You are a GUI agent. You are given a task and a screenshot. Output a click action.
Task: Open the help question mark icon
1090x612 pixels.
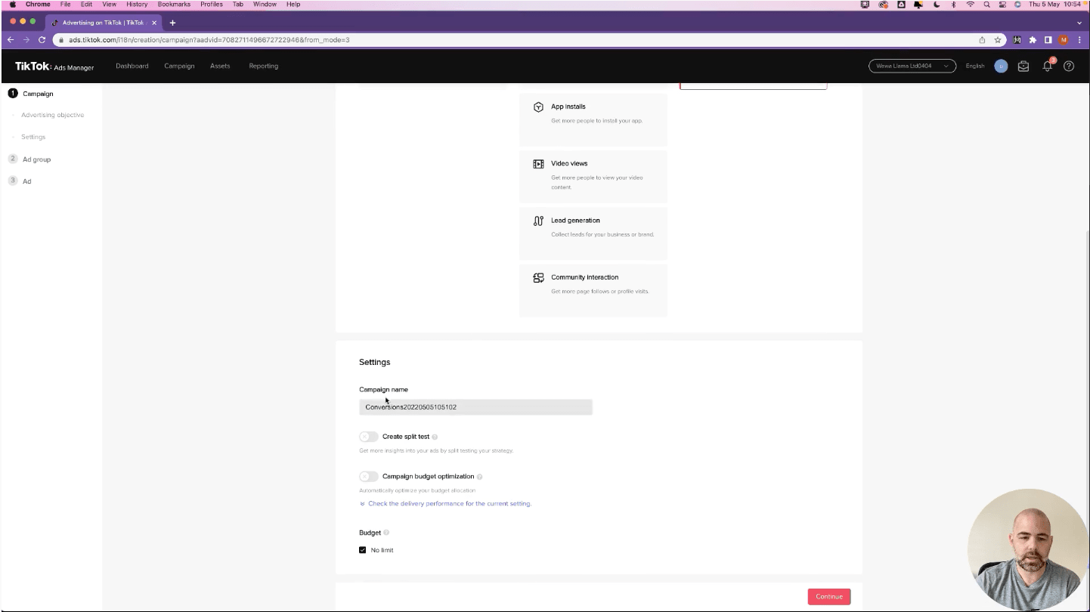1069,66
